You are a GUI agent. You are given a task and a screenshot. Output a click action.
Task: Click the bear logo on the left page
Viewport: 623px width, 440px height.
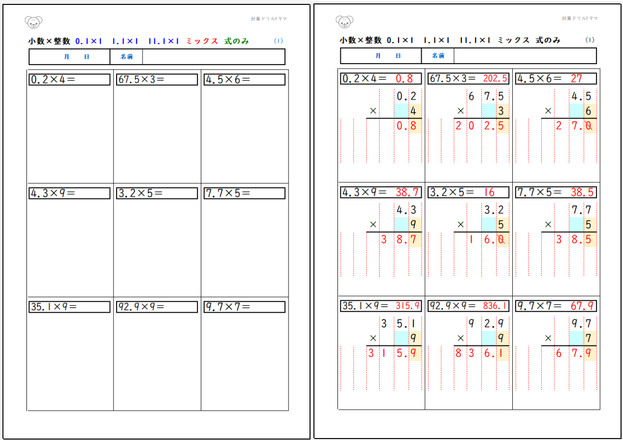point(33,22)
